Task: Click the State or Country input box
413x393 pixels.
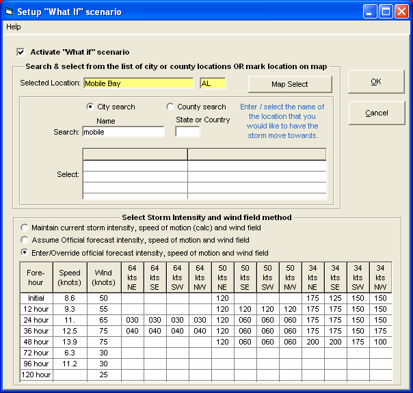Action: tap(187, 132)
